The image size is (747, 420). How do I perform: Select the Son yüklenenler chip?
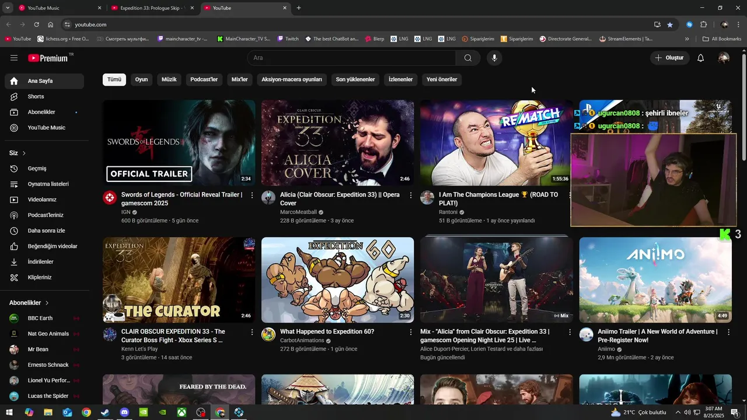pyautogui.click(x=355, y=79)
